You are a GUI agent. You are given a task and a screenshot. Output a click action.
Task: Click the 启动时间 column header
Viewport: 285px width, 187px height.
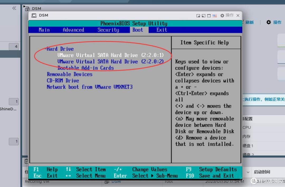(x=262, y=172)
